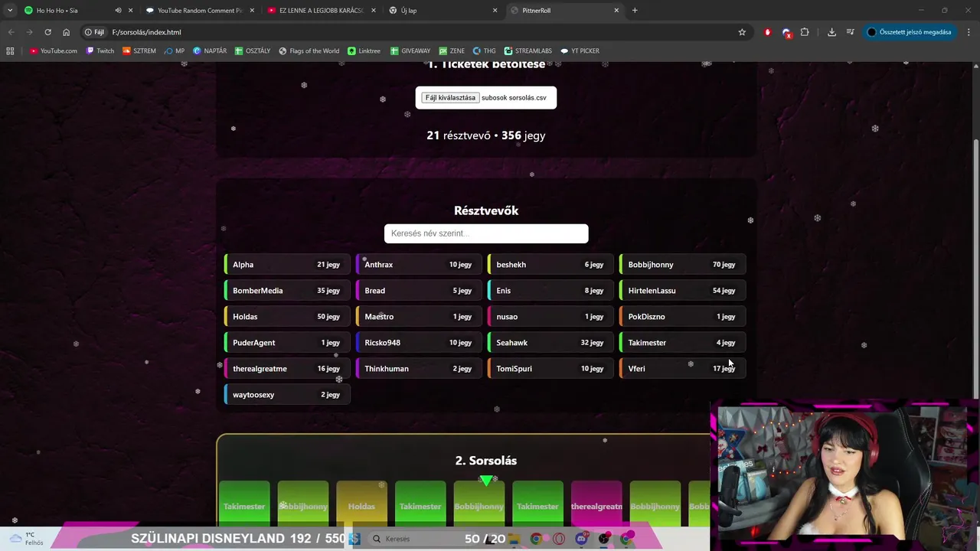Open Twitch bookmark
Screen dimensions: 980x551
click(100, 51)
